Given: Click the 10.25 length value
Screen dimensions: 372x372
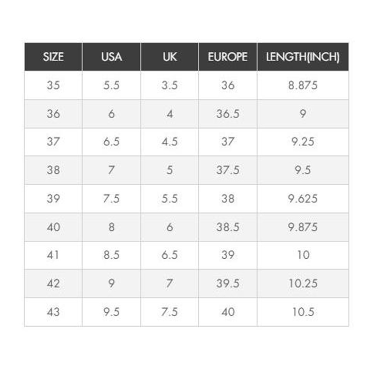Looking at the screenshot, I should (303, 283).
